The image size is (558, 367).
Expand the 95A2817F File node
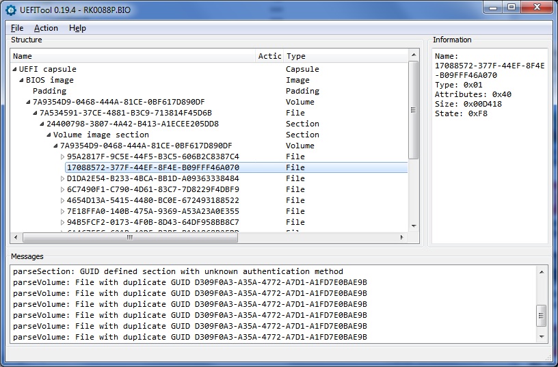(63, 157)
